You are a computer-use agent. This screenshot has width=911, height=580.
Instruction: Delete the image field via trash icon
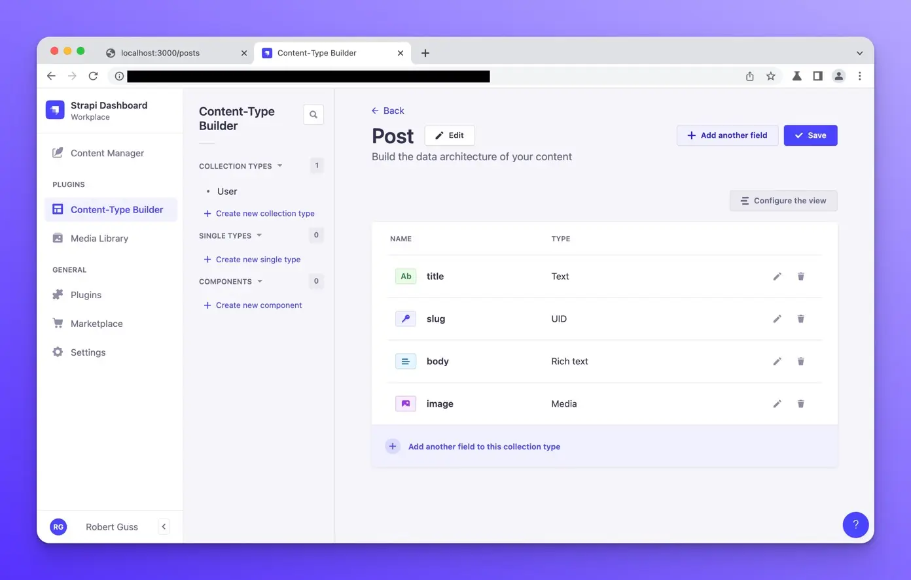[x=800, y=404]
